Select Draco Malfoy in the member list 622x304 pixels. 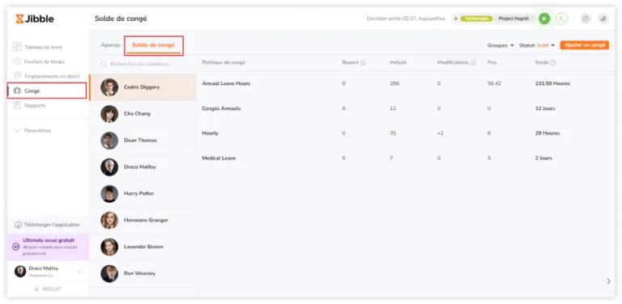pyautogui.click(x=143, y=167)
